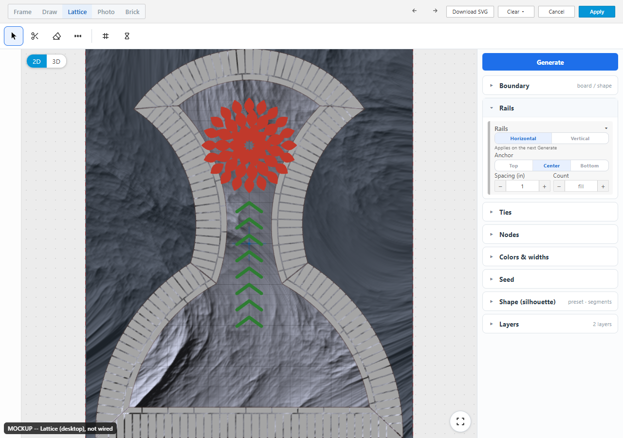Expand the Seed section
The height and width of the screenshot is (438, 623).
pyautogui.click(x=550, y=279)
